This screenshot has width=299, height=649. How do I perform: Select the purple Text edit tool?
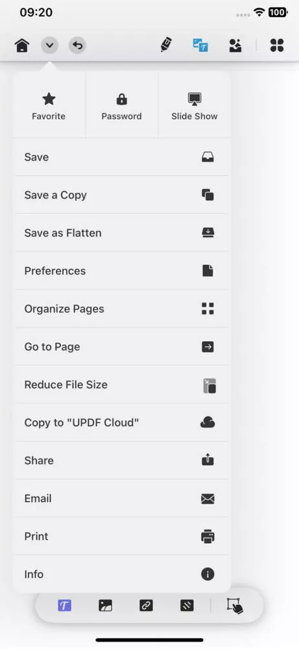coord(64,606)
